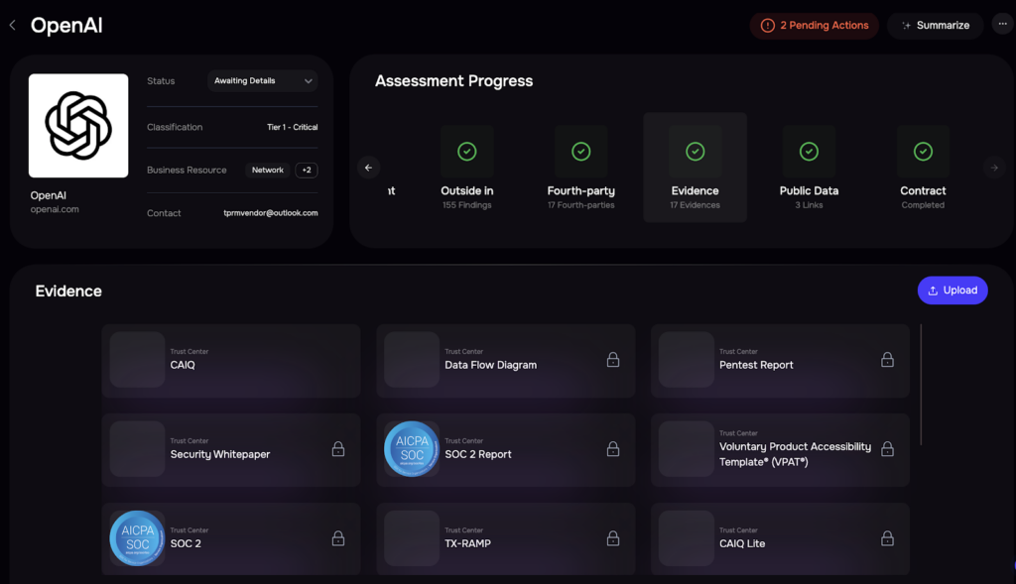Click the sparkle icon on Summarize button
This screenshot has height=584, width=1016.
click(907, 25)
